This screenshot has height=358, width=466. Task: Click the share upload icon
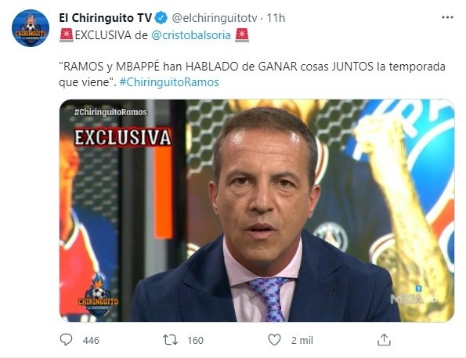pyautogui.click(x=384, y=339)
